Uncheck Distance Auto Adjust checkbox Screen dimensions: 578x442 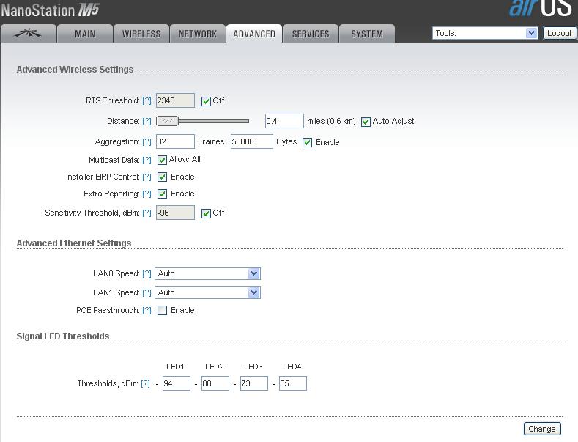[x=366, y=122]
